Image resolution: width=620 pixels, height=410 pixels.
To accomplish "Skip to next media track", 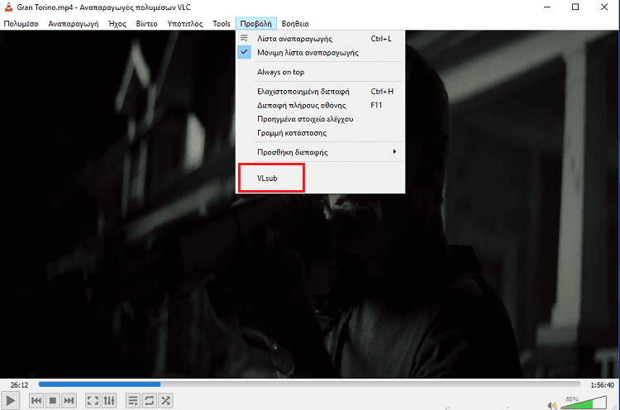I will [x=69, y=401].
